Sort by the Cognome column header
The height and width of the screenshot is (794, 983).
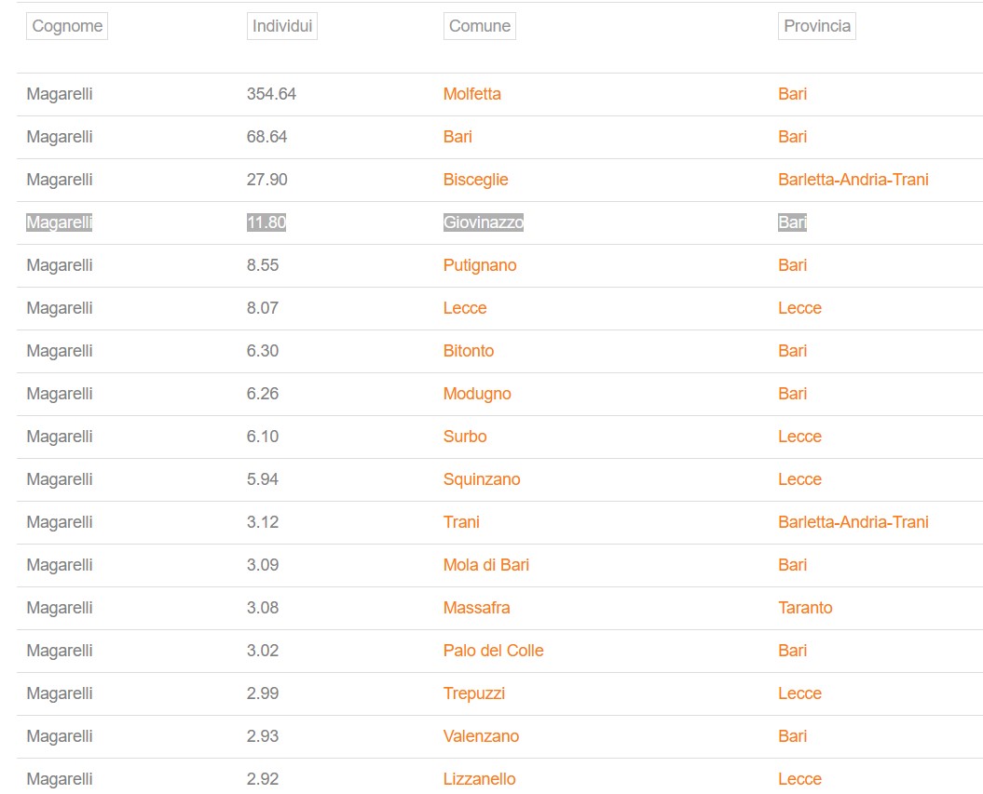(x=67, y=26)
